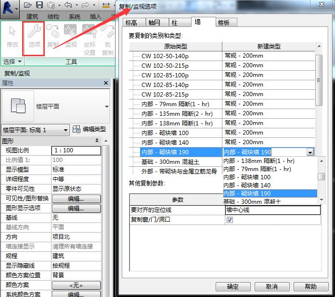The width and height of the screenshot is (335, 297).
Task: Click the Sync printer-like icon in quick access
Action: [x=51, y=5]
